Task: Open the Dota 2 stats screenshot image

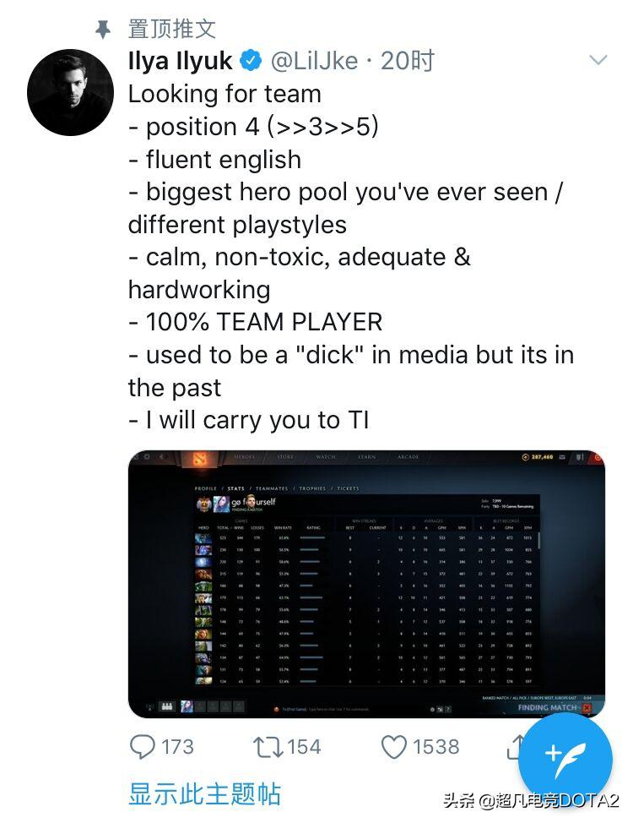Action: pyautogui.click(x=366, y=584)
